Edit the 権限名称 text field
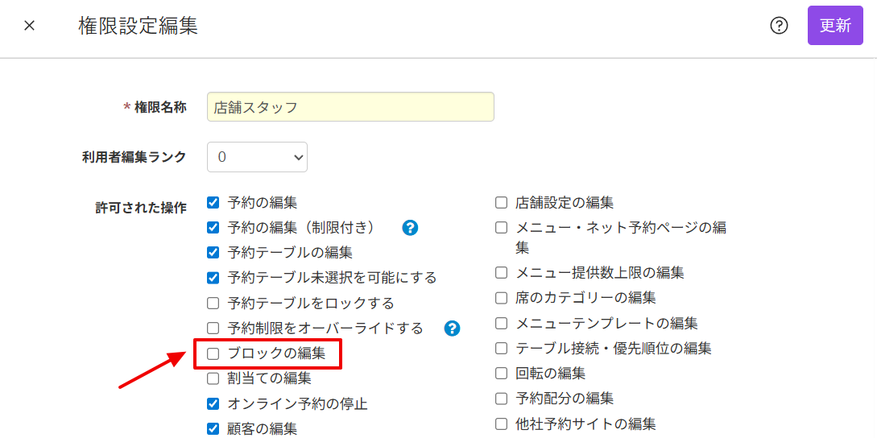This screenshot has width=877, height=438. tap(350, 107)
